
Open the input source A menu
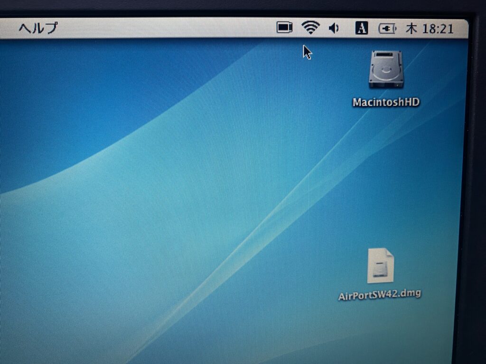[361, 28]
